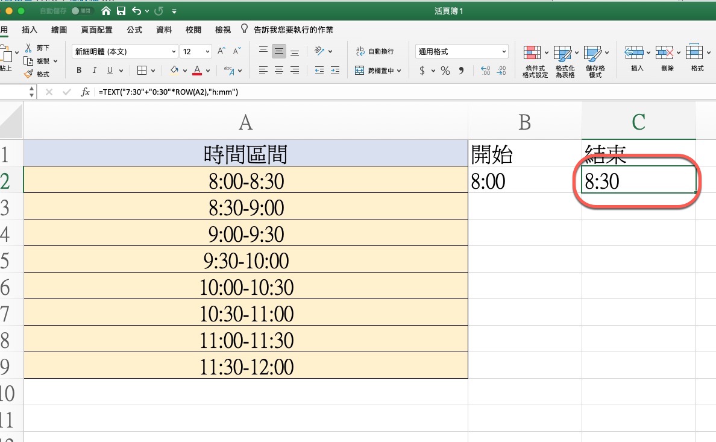Decrease the font size
This screenshot has height=442, width=716.
[236, 51]
